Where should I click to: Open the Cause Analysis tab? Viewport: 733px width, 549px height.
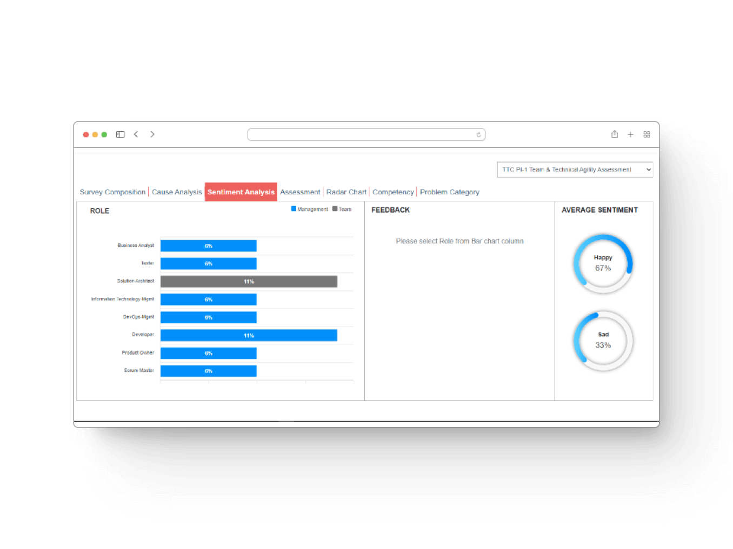click(x=177, y=192)
